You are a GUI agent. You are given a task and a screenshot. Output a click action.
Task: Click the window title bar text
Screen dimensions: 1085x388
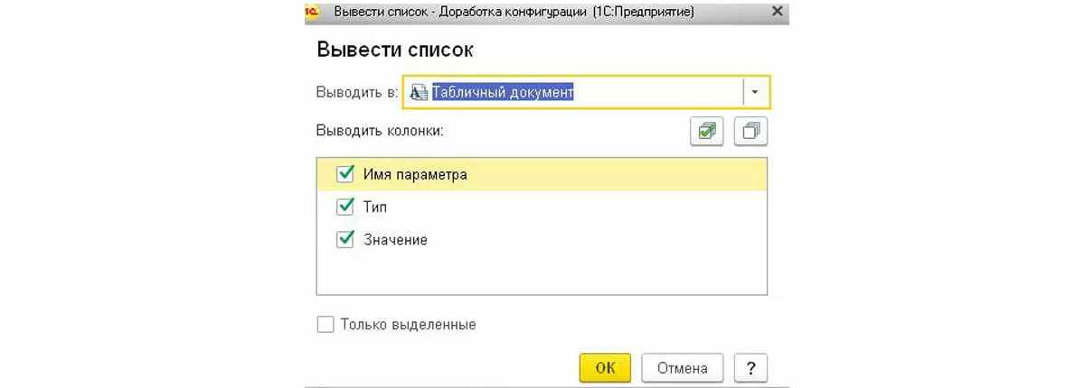coord(514,13)
